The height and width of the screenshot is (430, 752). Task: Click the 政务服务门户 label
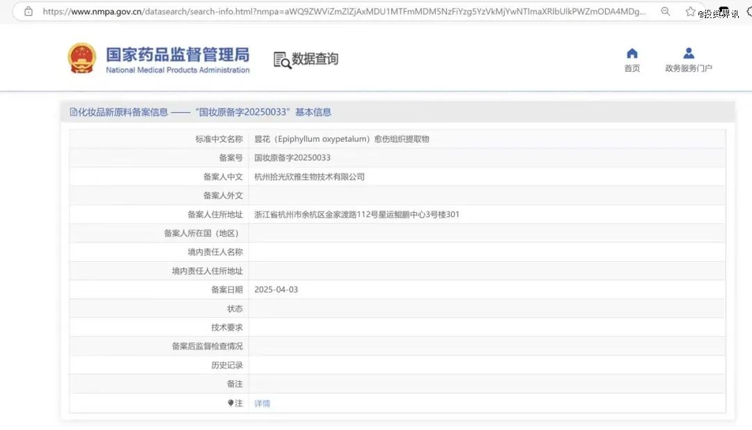(689, 68)
